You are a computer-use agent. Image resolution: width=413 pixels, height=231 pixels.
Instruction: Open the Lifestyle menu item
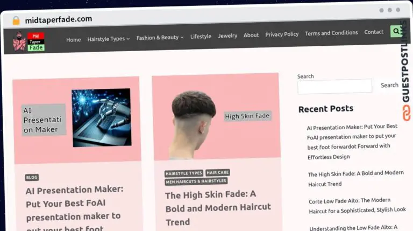(201, 36)
